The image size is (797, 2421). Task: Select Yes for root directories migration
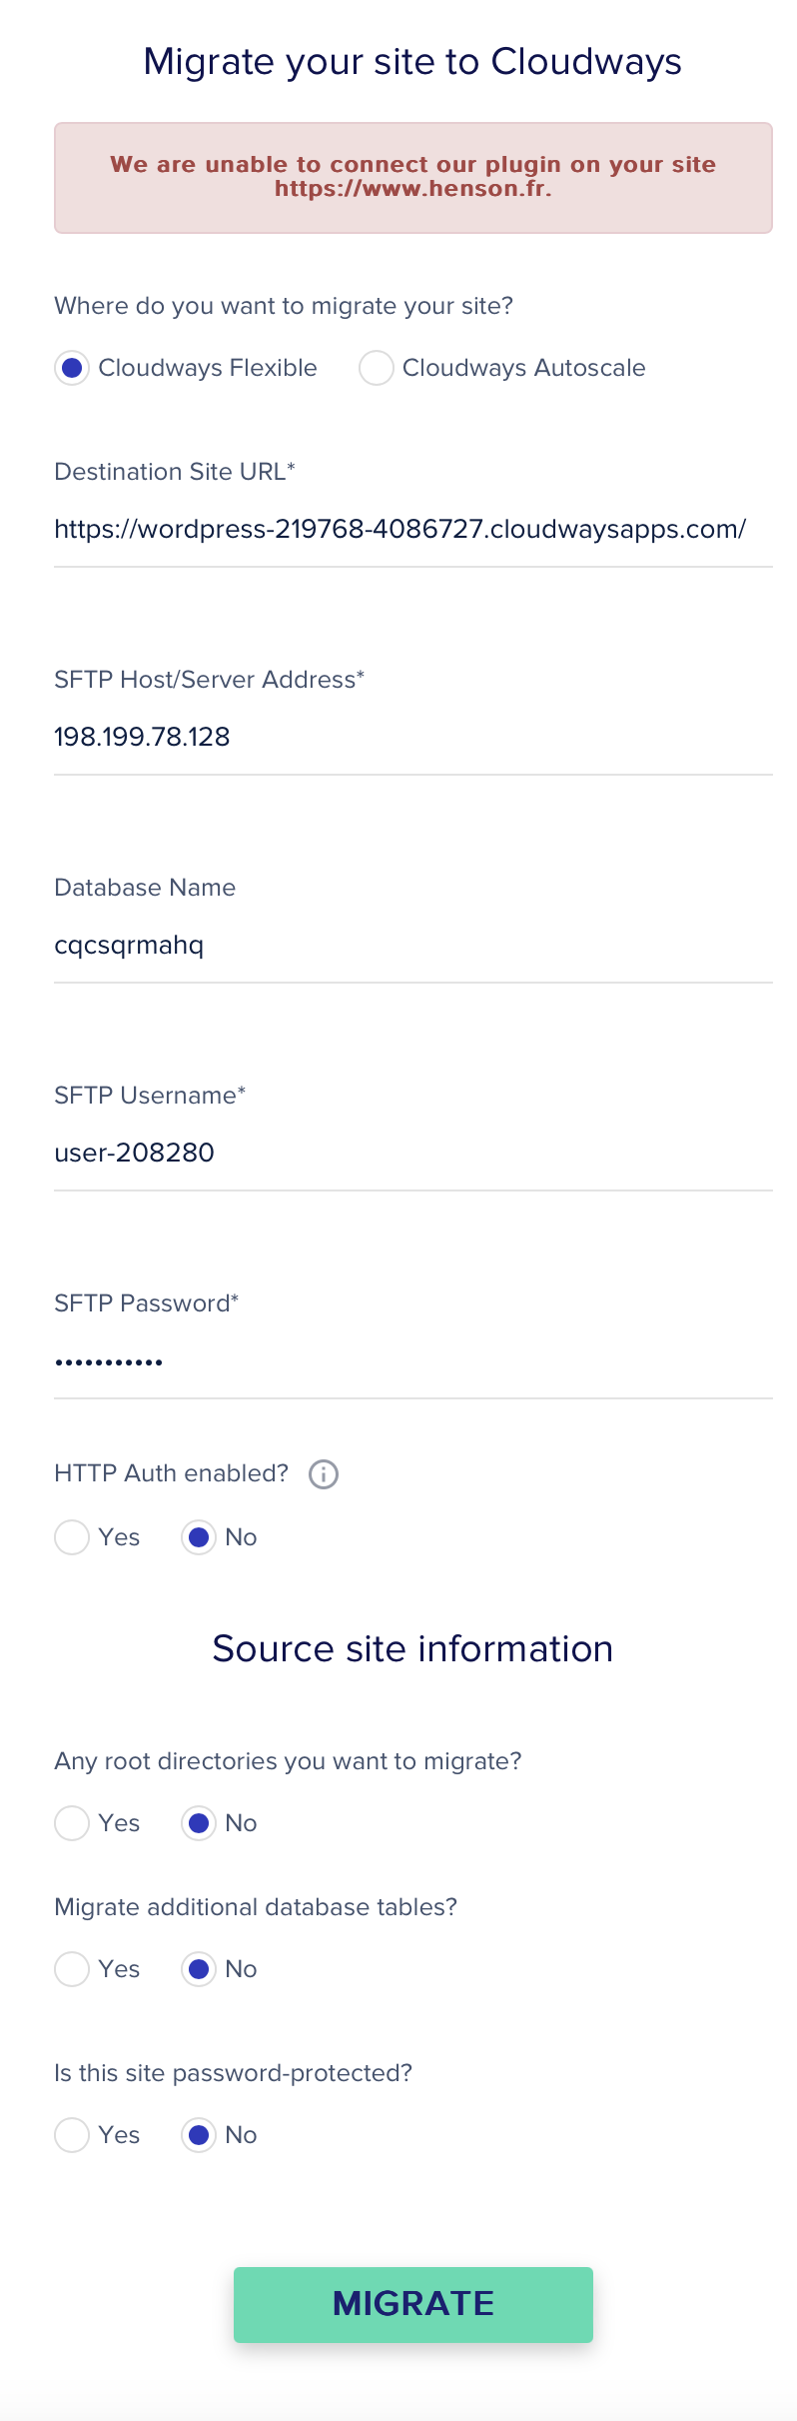[72, 1823]
